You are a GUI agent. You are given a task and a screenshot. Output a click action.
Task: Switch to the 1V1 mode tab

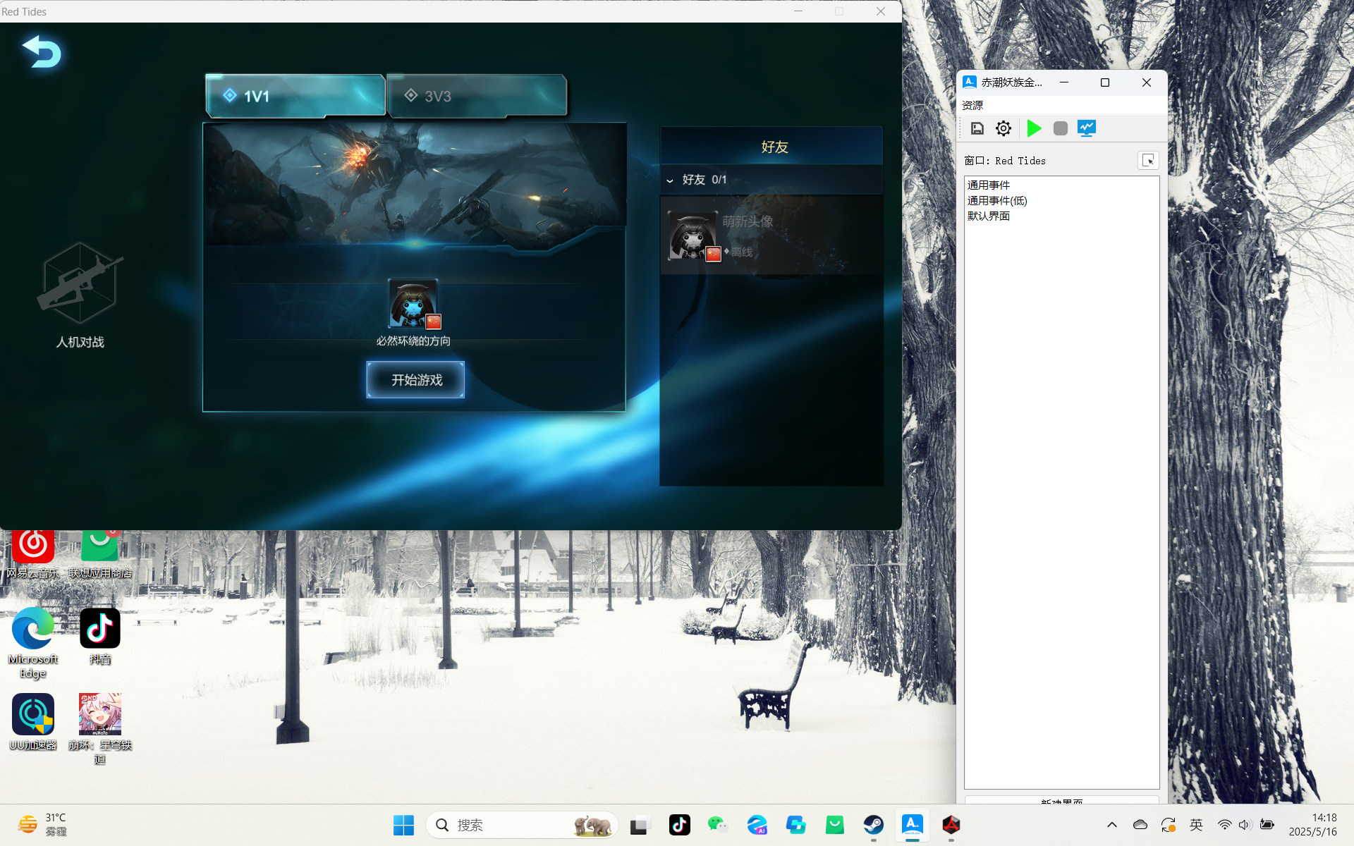coord(295,95)
